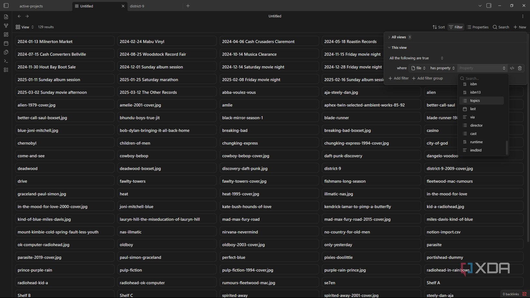Open the quick switcher file-search icon

(6, 17)
